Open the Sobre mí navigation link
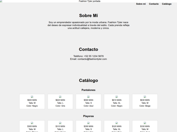Viewport: 177px width, 132px height. tap(141, 4)
